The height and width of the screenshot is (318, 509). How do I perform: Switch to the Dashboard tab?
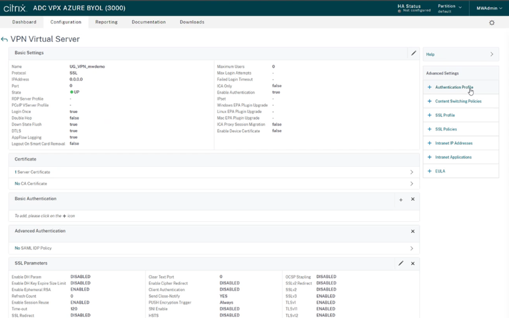[25, 22]
